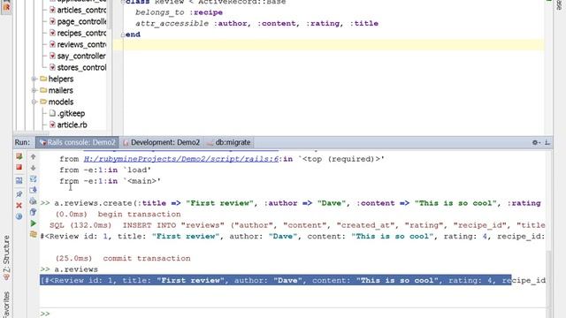Viewport: 566px width, 318px height.
Task: Click the console input prompt line
Action: pos(293,314)
